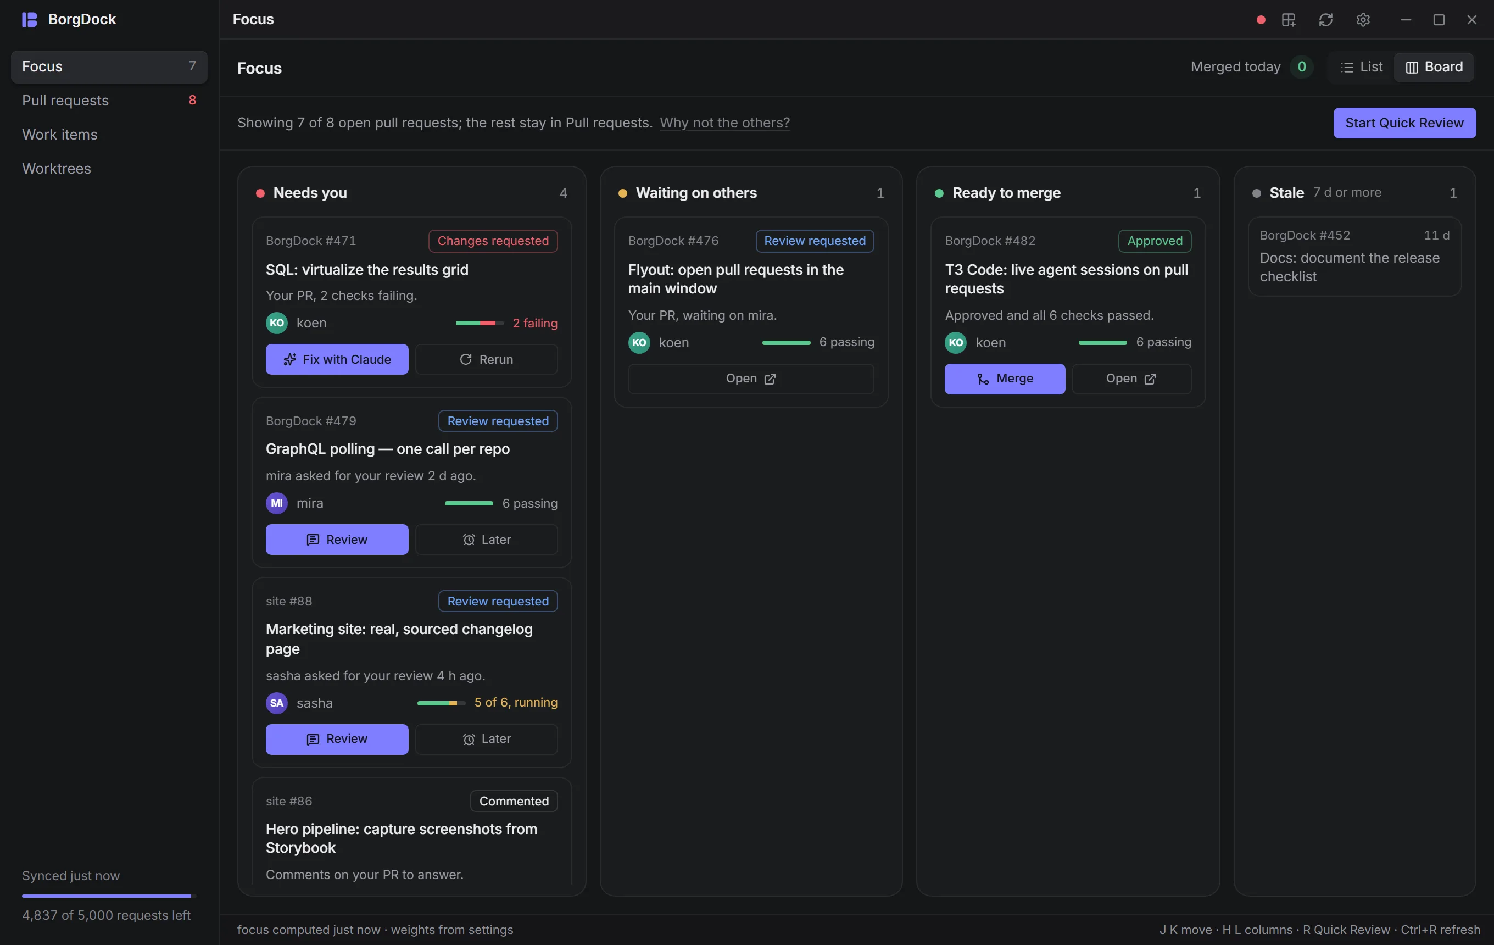Viewport: 1494px width, 945px height.
Task: Click the Commented badge on site #86
Action: tap(514, 801)
